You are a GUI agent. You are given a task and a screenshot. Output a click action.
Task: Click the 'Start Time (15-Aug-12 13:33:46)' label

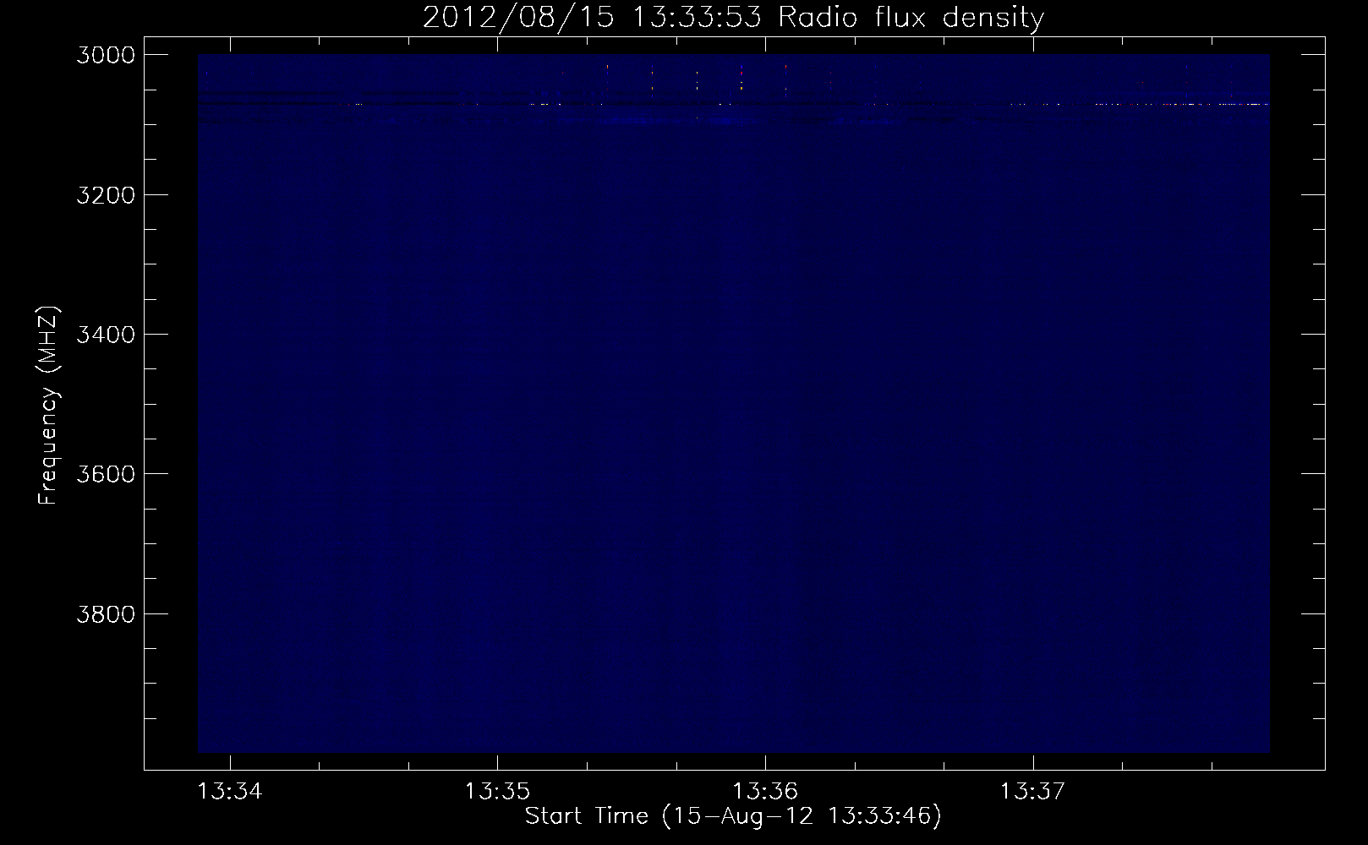733,816
